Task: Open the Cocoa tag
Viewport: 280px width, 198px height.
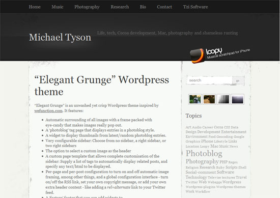Action: coord(218,127)
